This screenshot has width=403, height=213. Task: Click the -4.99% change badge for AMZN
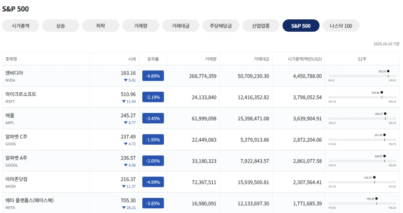153,182
